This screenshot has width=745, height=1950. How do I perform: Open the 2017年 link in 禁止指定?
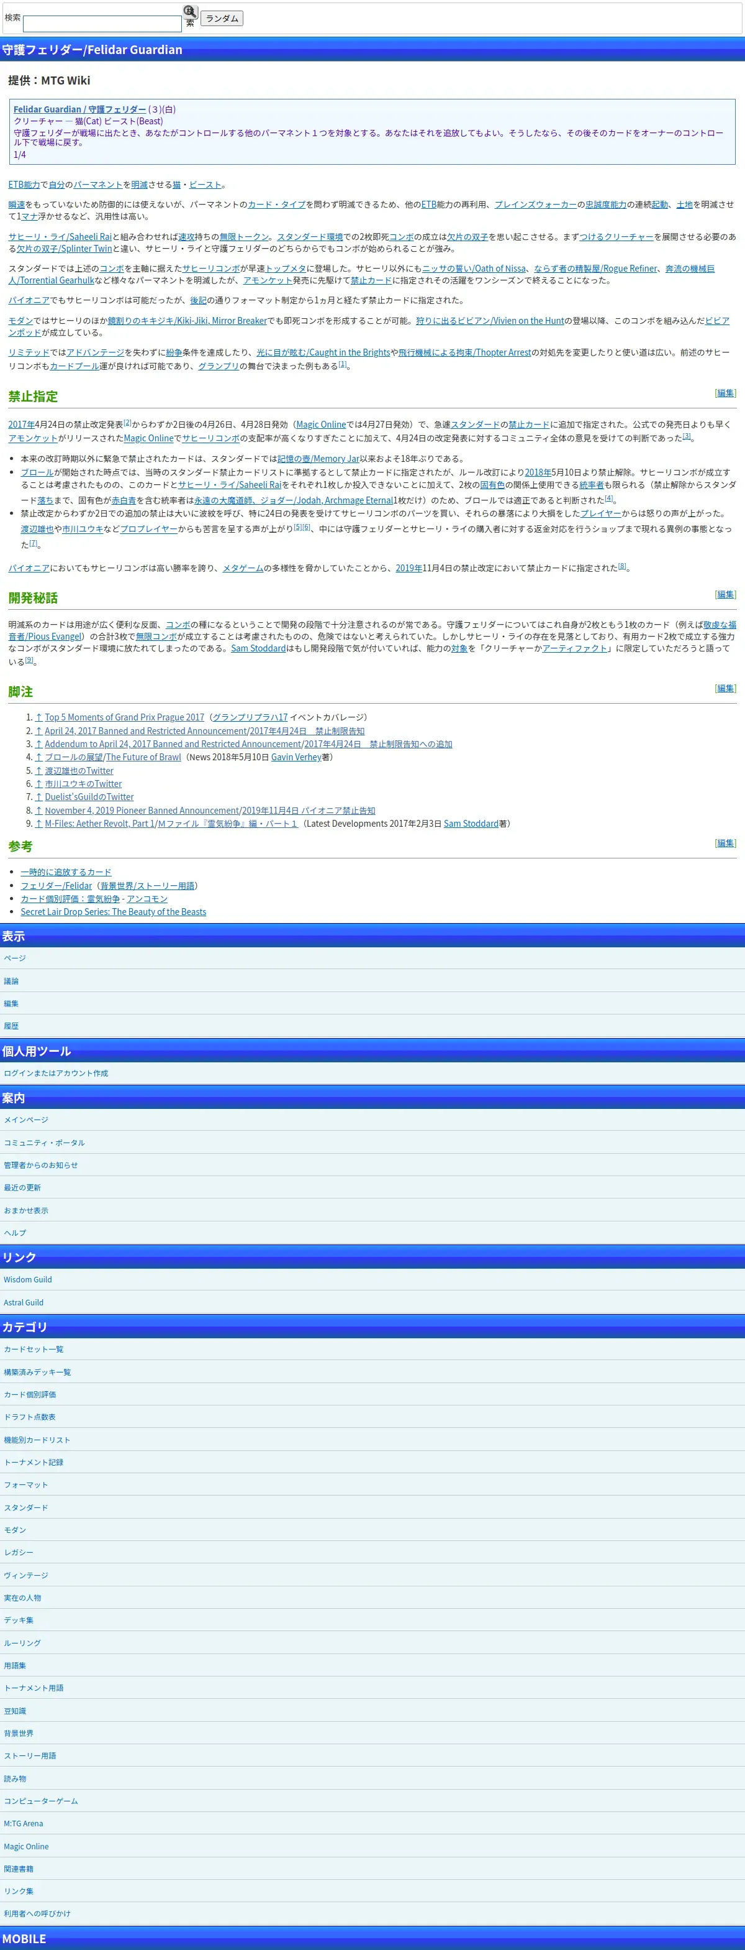point(21,425)
